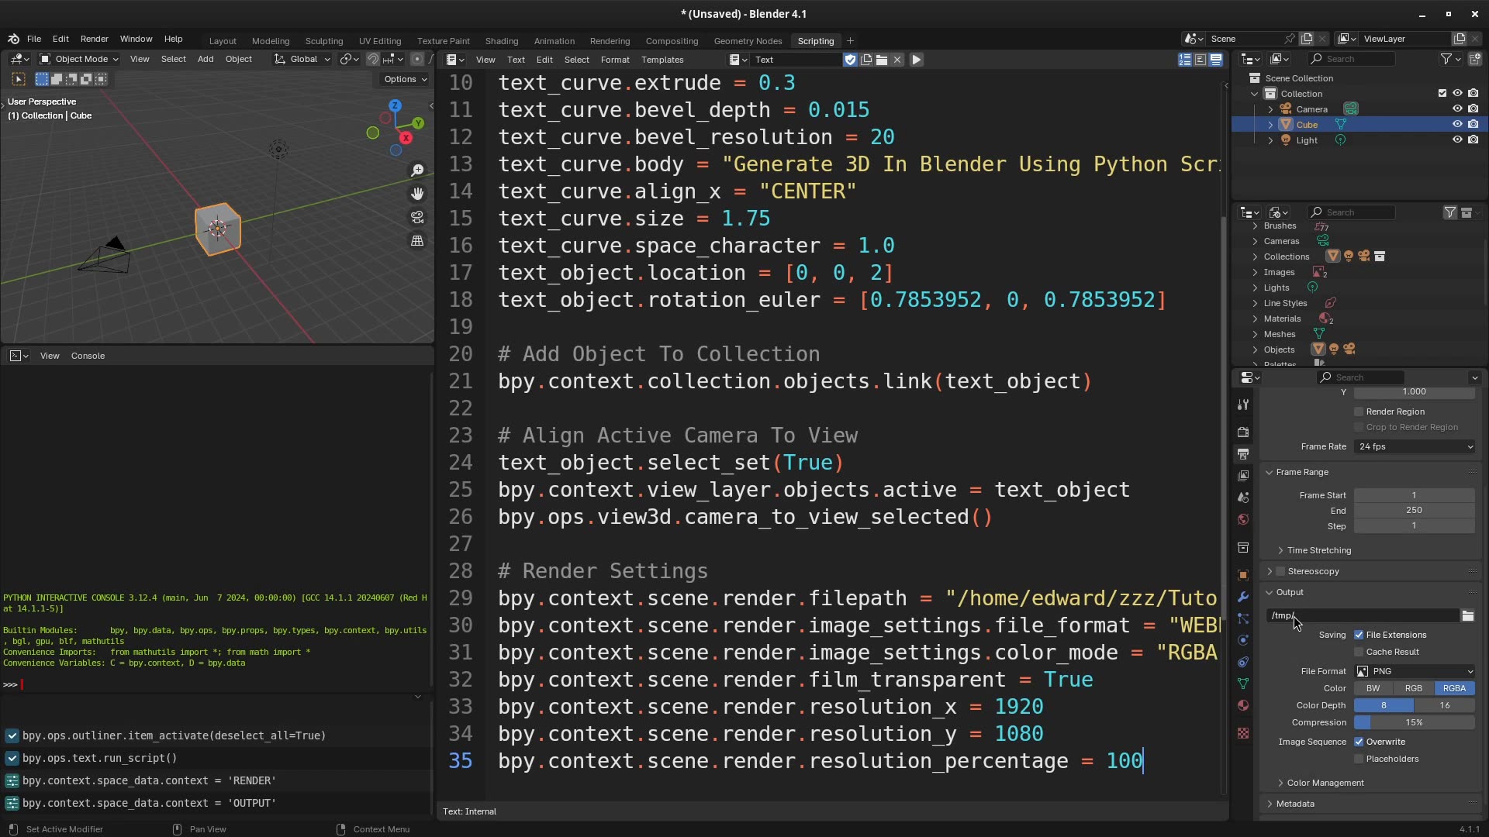
Task: Open the World Properties globe tab
Action: 1242,520
